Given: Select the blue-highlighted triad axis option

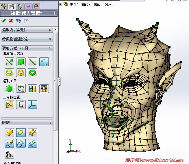Looking at the screenshot, I should coord(33,105).
